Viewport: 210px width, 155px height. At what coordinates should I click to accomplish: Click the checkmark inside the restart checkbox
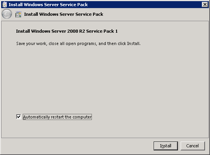click(x=19, y=117)
